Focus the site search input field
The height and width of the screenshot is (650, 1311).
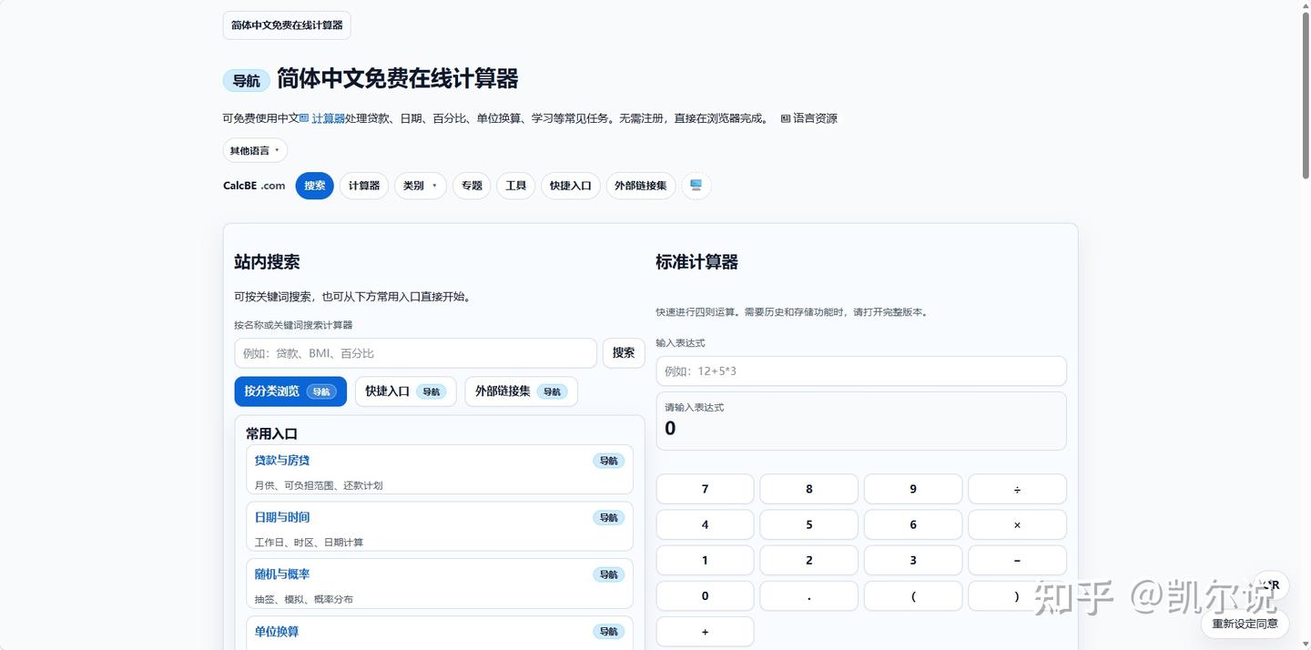click(415, 353)
